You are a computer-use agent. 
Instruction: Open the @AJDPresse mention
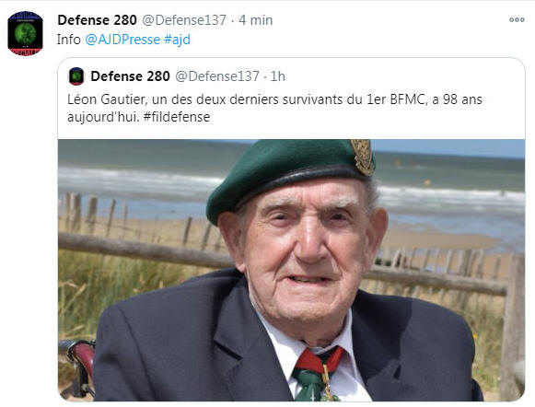point(122,40)
